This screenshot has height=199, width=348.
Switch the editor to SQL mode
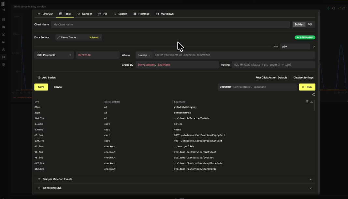pos(310,25)
